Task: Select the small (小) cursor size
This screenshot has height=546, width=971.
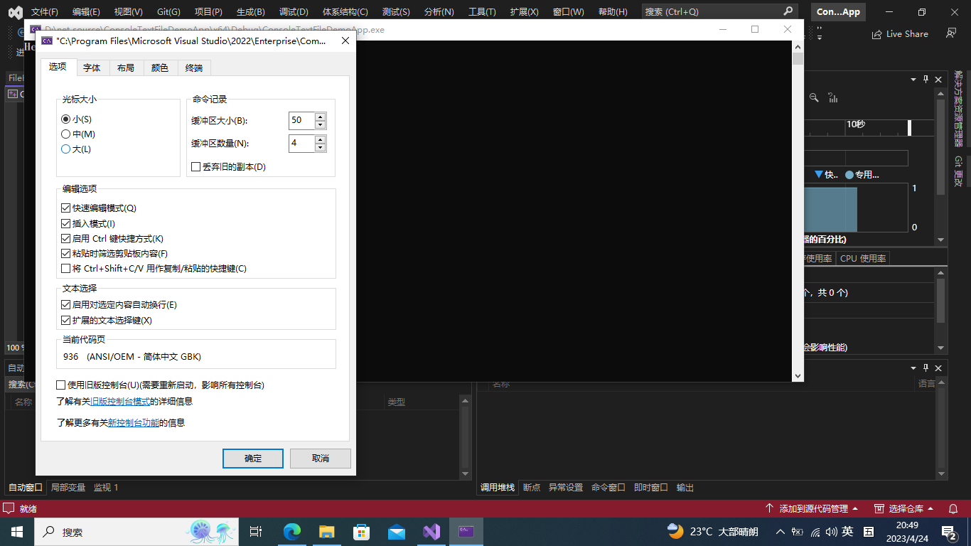Action: tap(66, 119)
